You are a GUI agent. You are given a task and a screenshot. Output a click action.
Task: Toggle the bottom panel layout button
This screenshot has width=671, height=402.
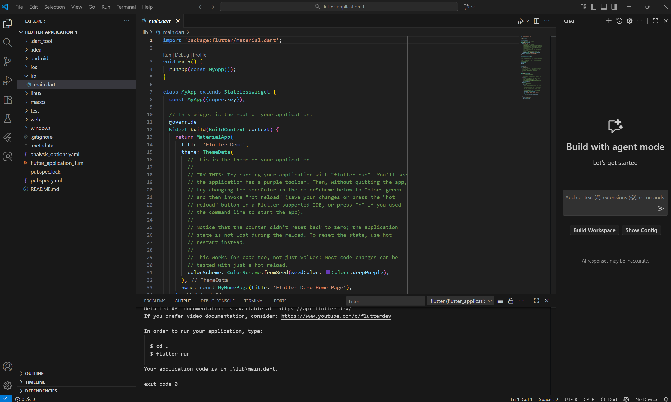[x=604, y=7]
